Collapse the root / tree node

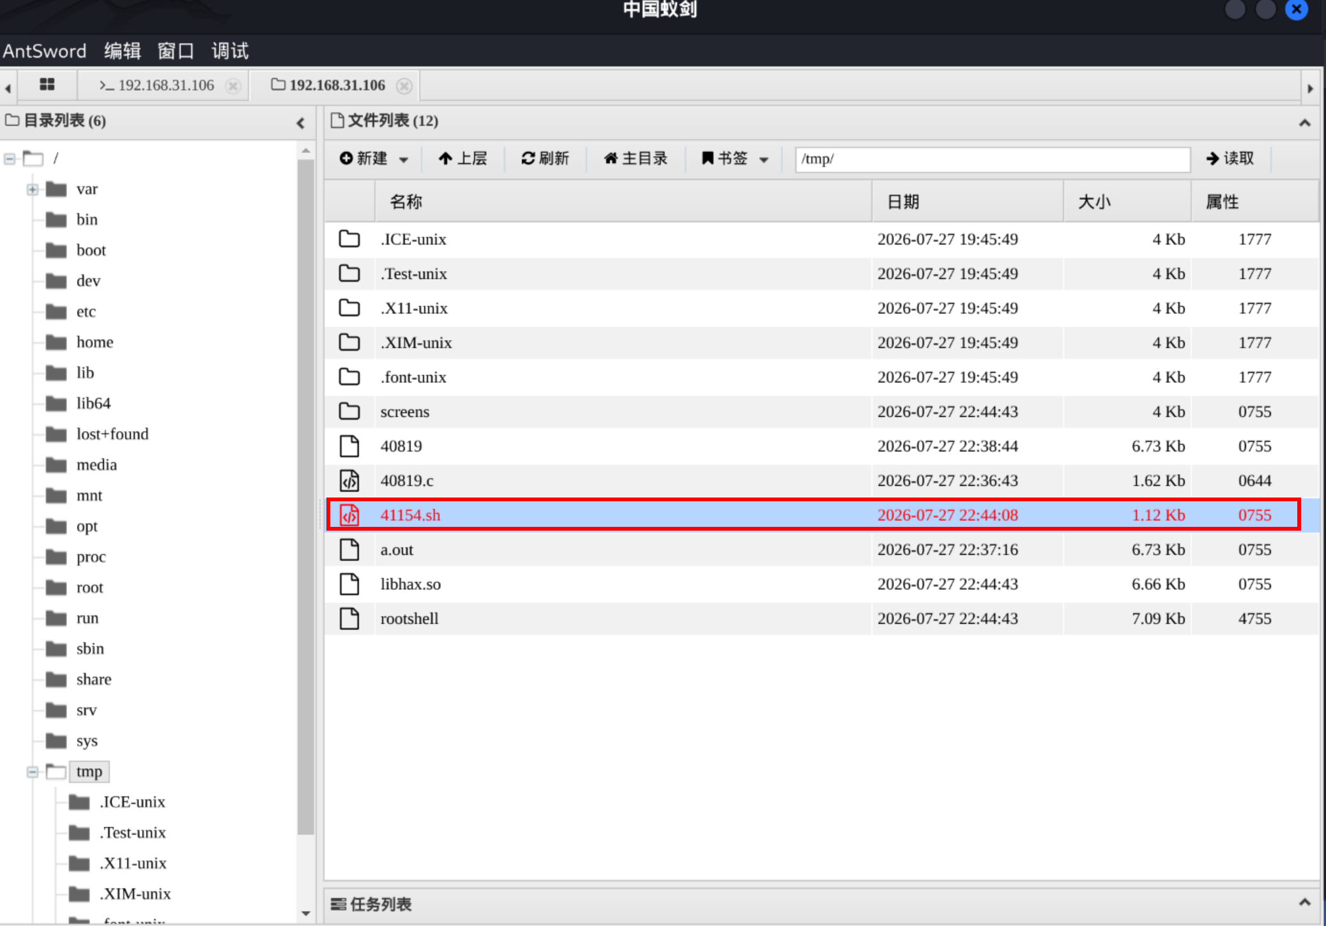point(9,158)
